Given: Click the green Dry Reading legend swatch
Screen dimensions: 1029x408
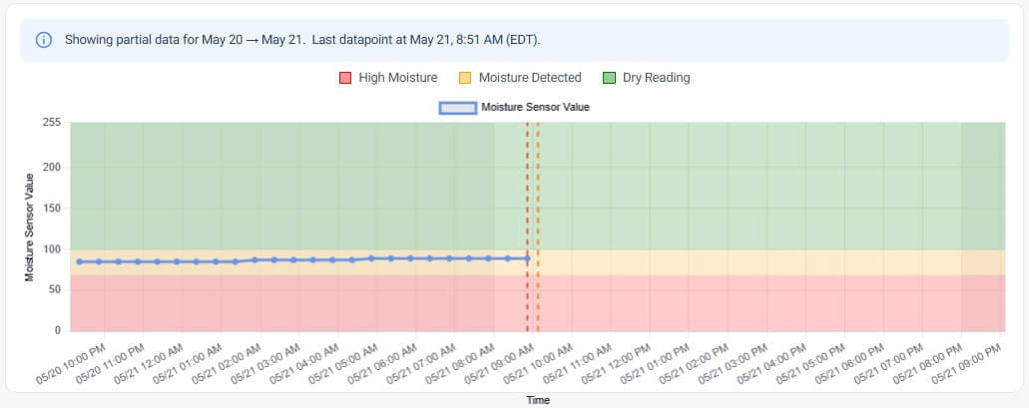Looking at the screenshot, I should 609,78.
